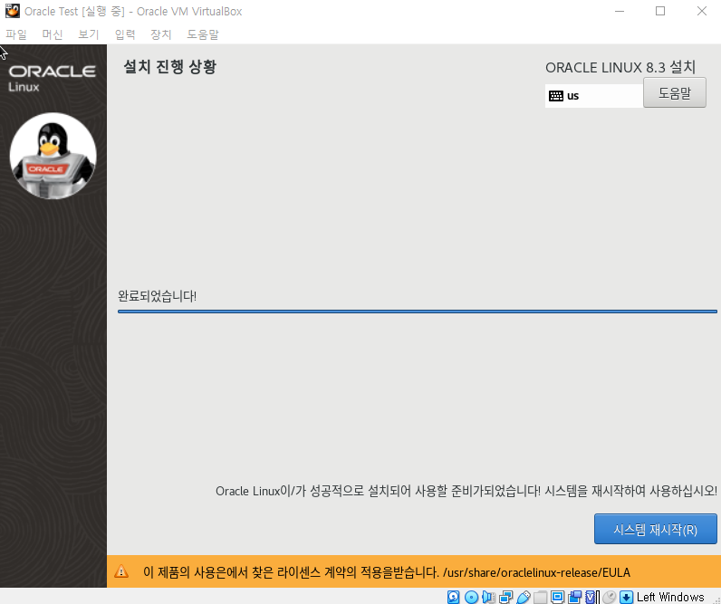721x604 pixels.
Task: Click the mouse integration status icon
Action: click(610, 597)
